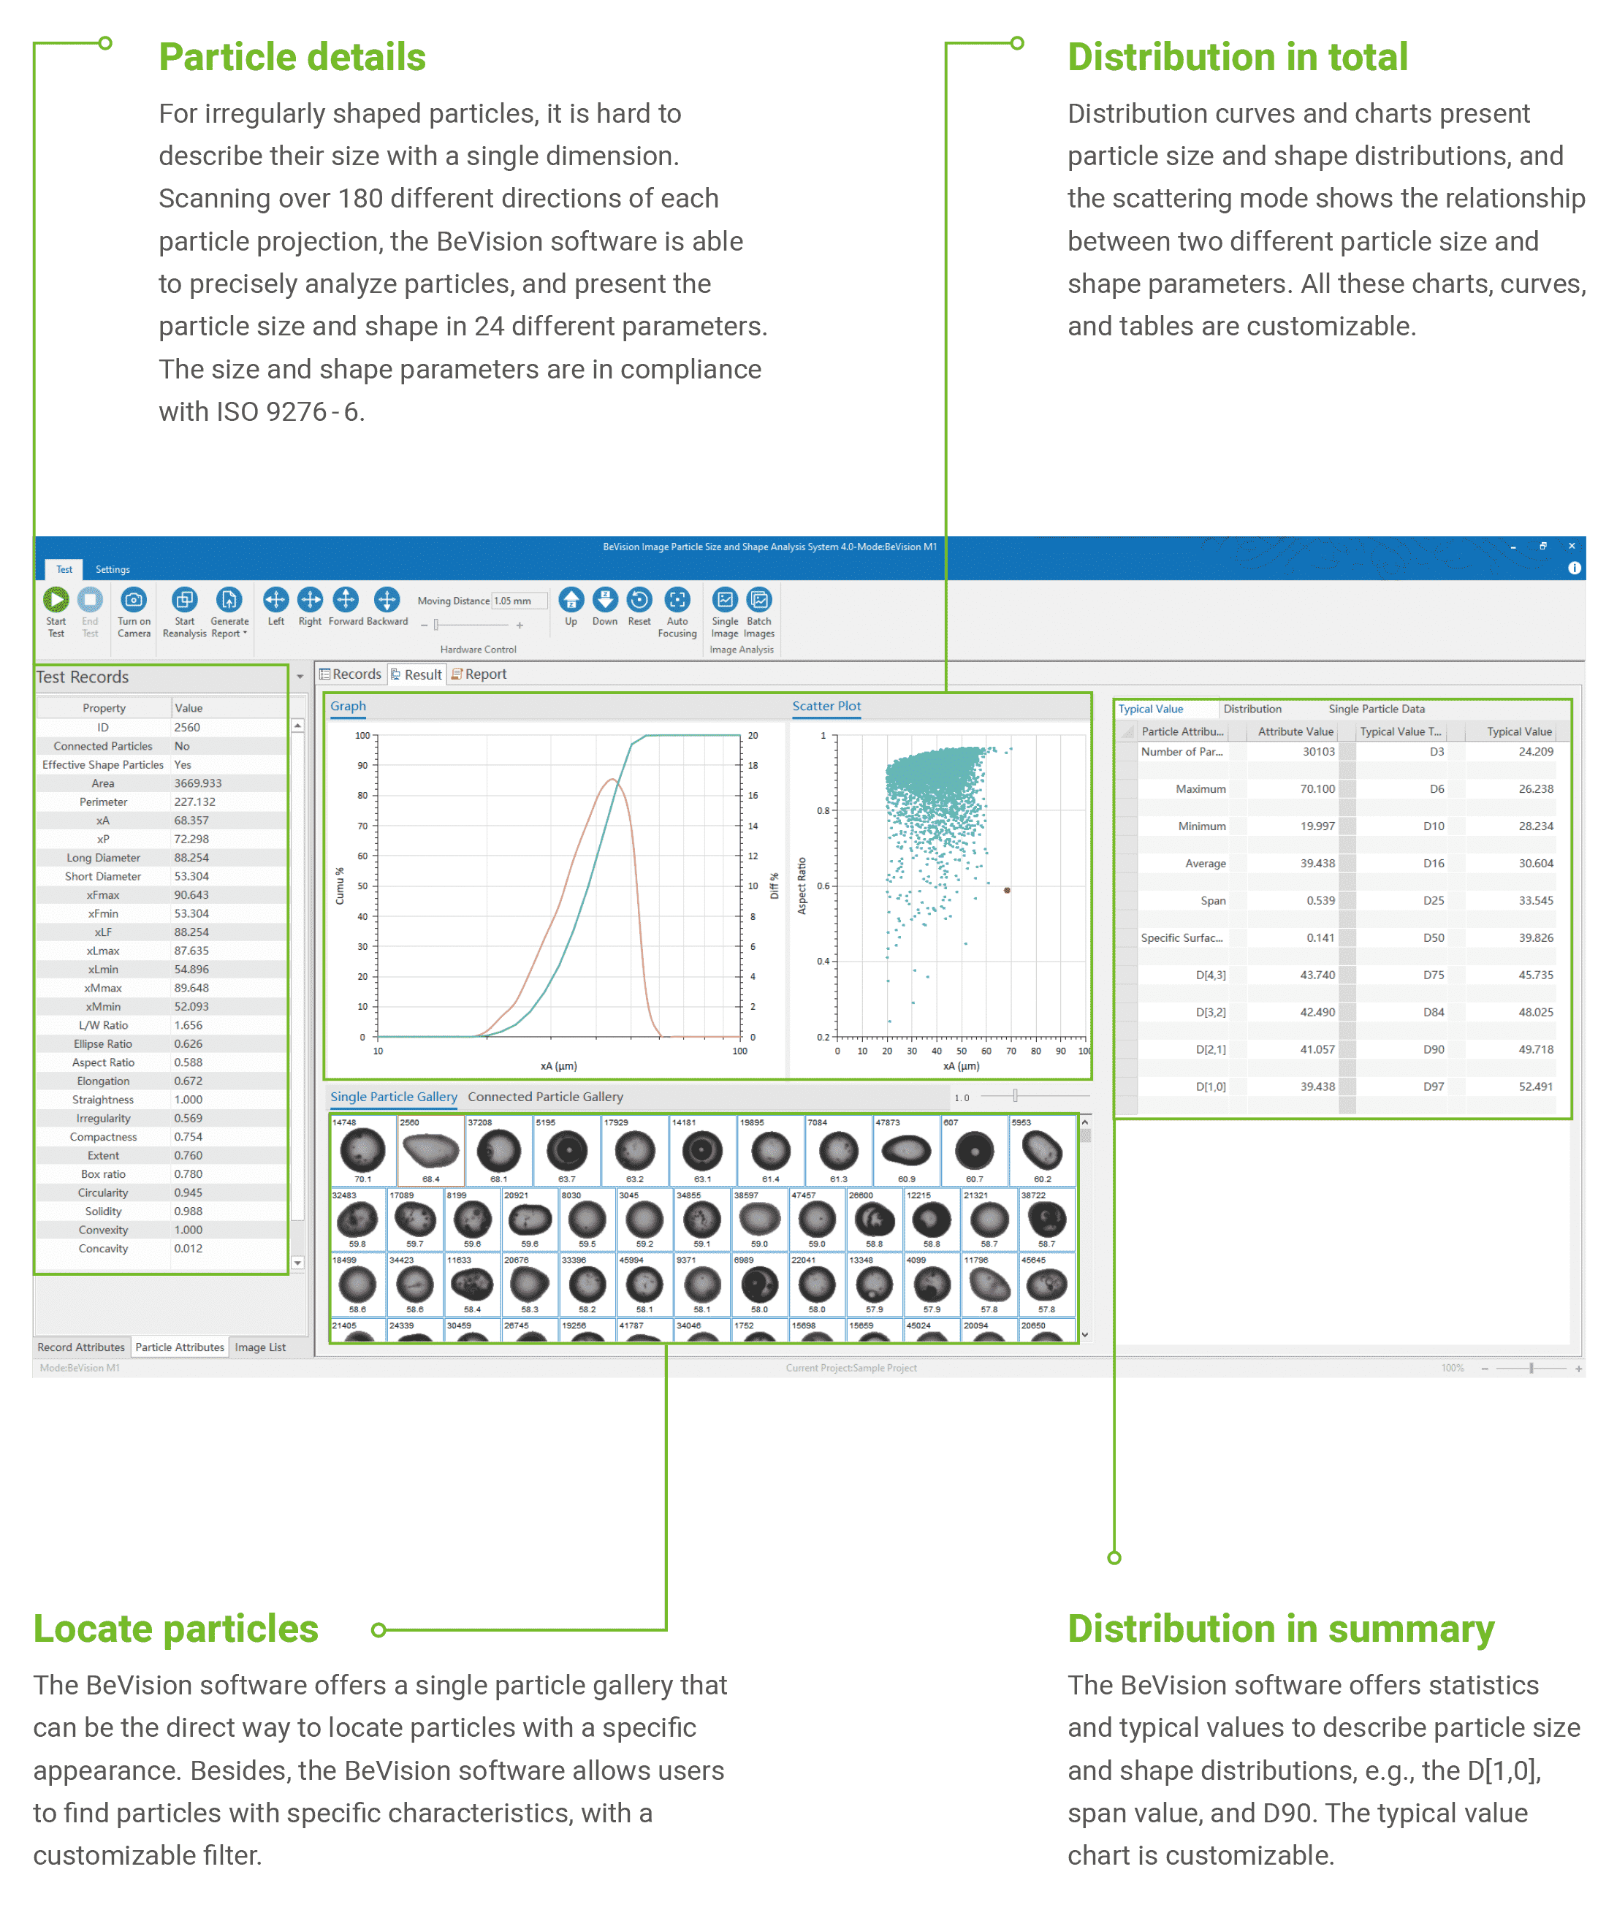
Task: Adjust the moving distance slider
Action: click(x=436, y=625)
